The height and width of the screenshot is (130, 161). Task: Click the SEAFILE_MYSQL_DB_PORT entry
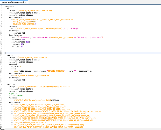tap(40, 107)
